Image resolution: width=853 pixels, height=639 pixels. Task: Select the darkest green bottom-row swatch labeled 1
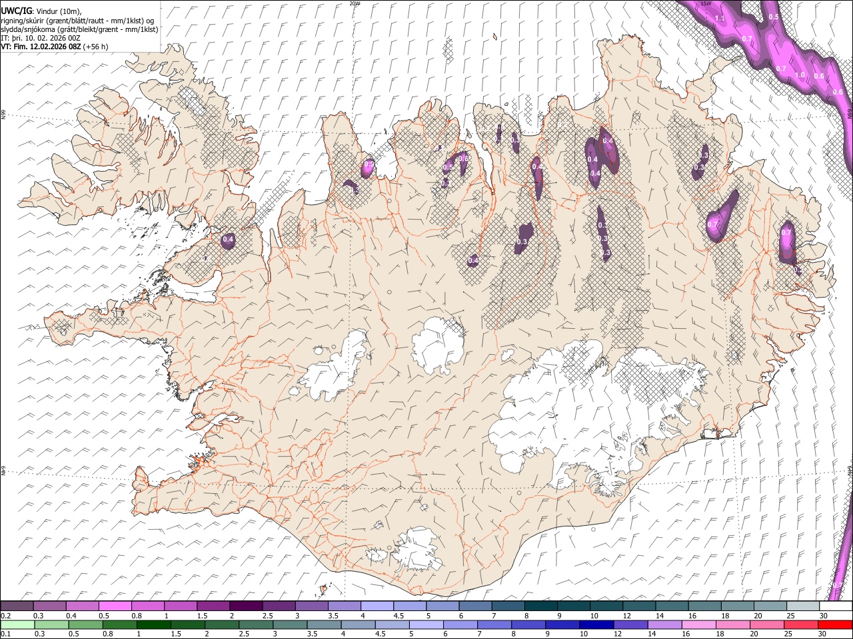click(153, 624)
